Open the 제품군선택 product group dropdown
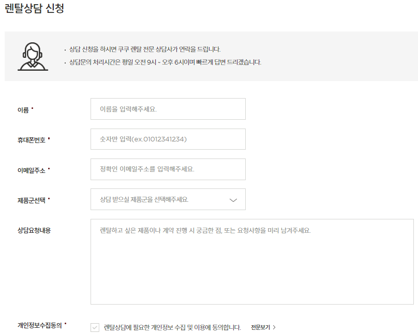Viewport: 418px width, 334px height. [168, 199]
